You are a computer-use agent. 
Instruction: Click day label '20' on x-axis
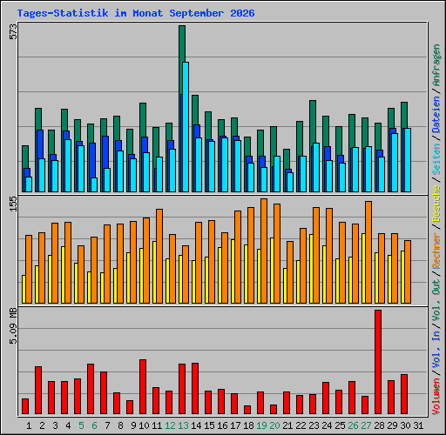click(x=274, y=425)
